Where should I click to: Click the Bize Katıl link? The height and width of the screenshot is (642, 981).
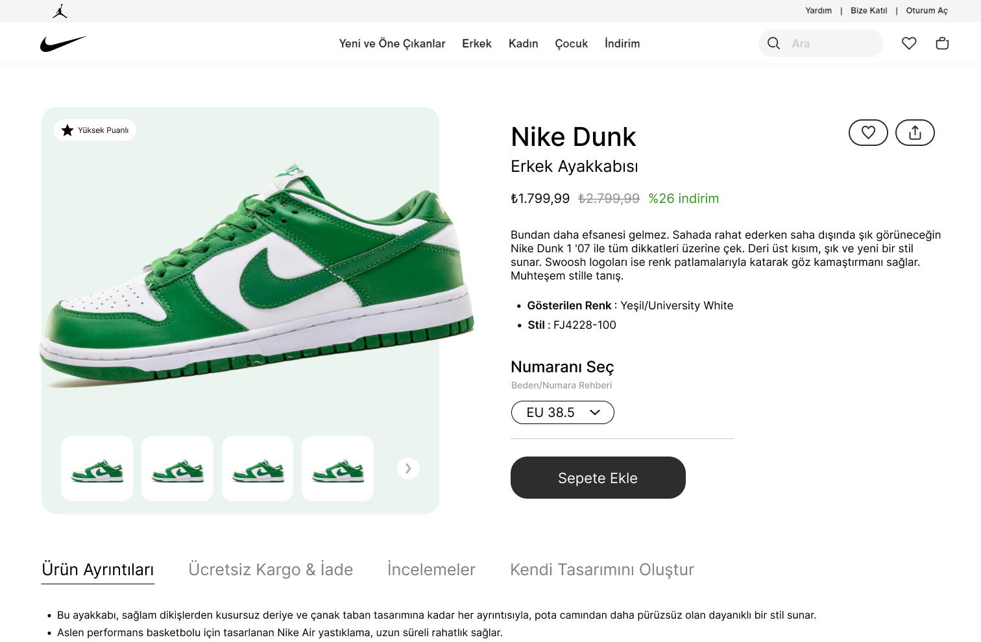[869, 10]
